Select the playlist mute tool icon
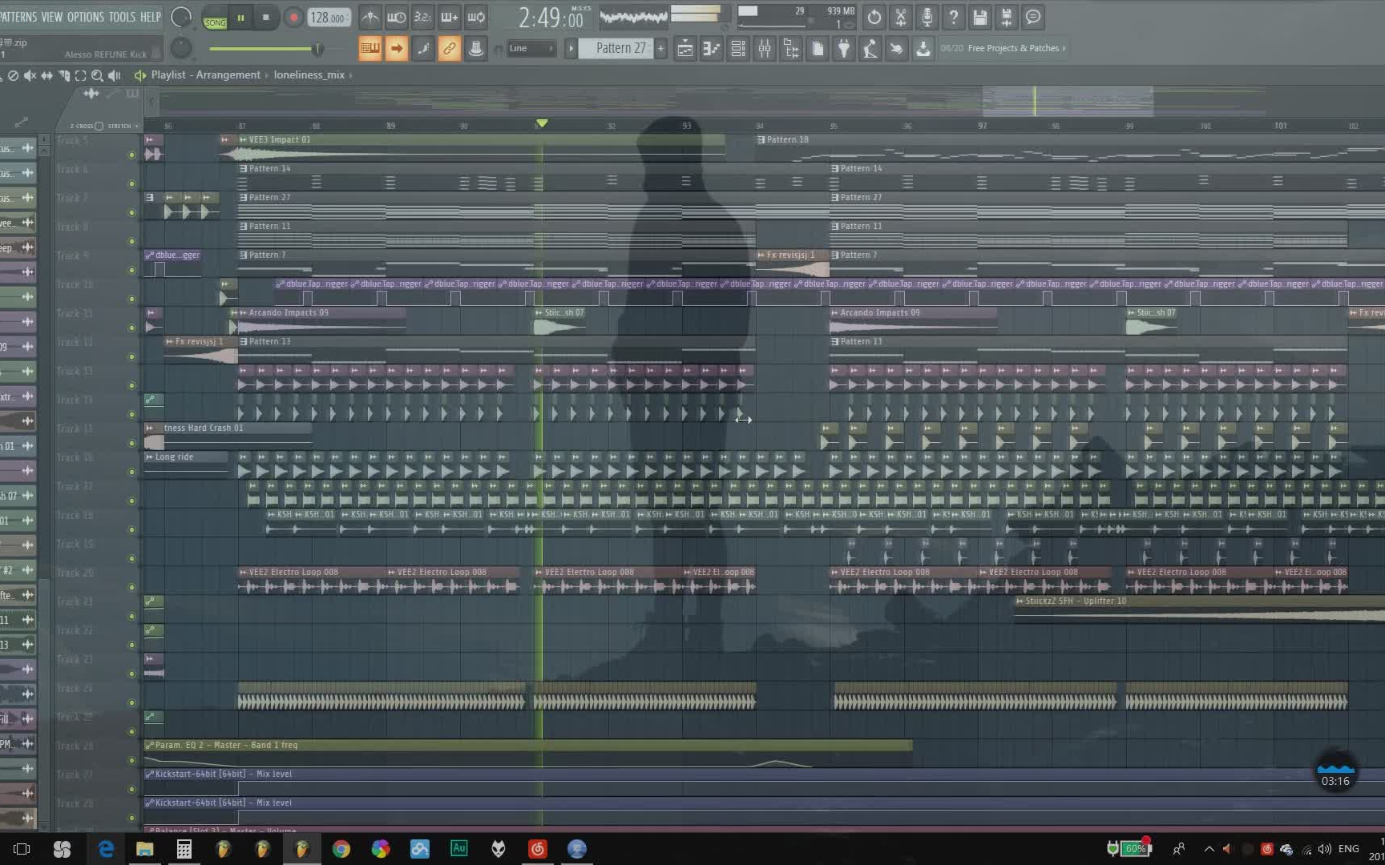The height and width of the screenshot is (865, 1385). [30, 75]
